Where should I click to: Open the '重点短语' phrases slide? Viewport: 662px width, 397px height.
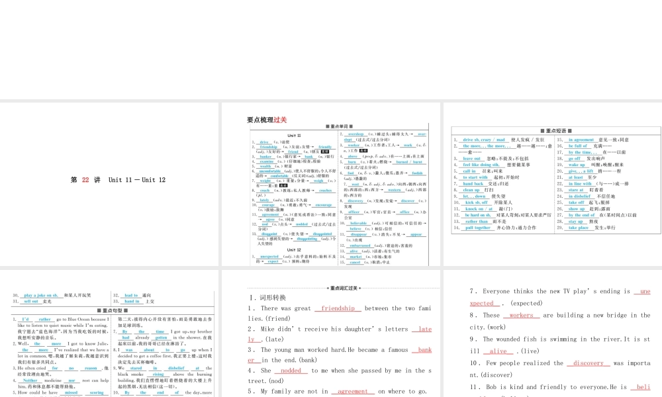tap(553, 184)
